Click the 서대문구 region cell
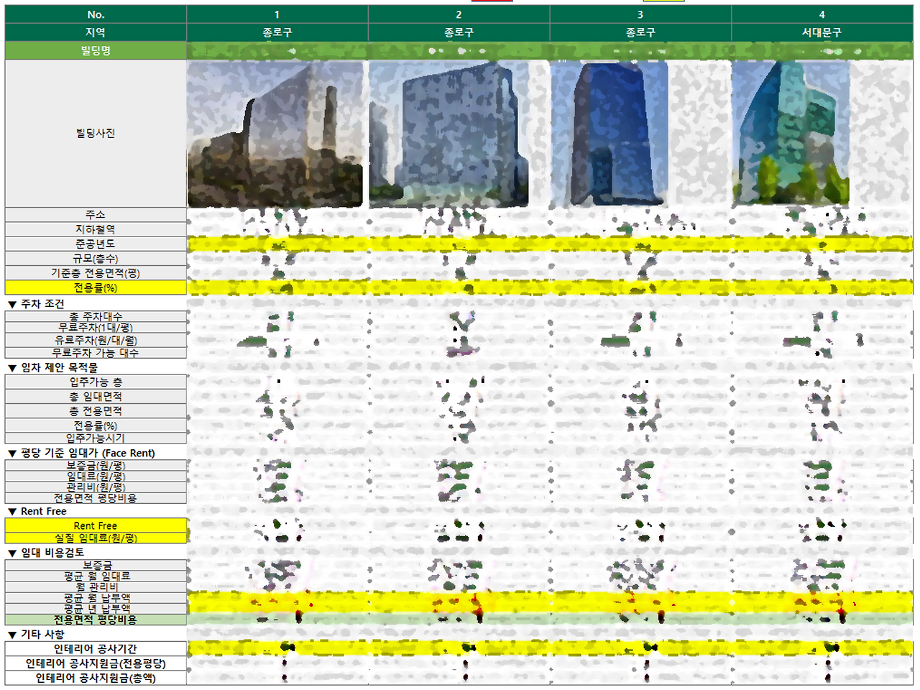920x690 pixels. 822,32
